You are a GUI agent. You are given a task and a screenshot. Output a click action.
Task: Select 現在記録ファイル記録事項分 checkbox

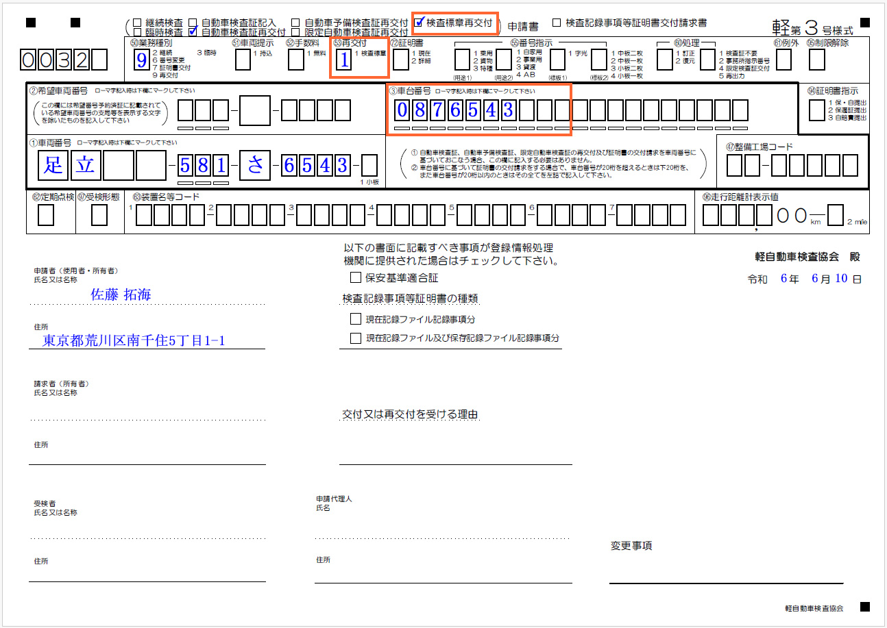coord(355,319)
